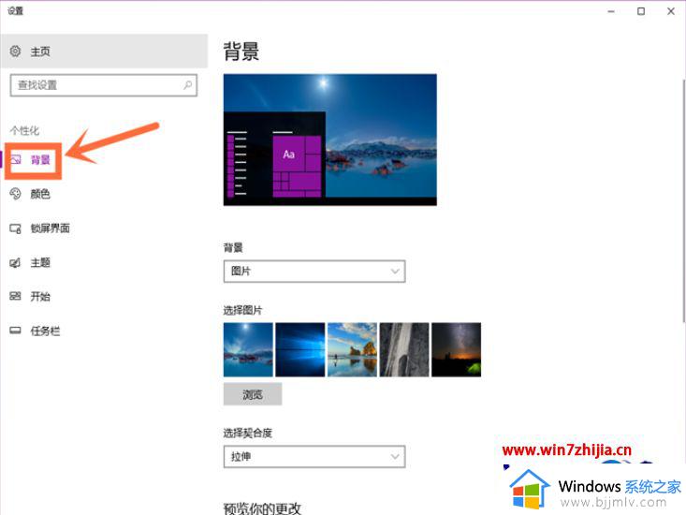
Task: Open the 任务栏 settings page
Action: click(x=45, y=331)
